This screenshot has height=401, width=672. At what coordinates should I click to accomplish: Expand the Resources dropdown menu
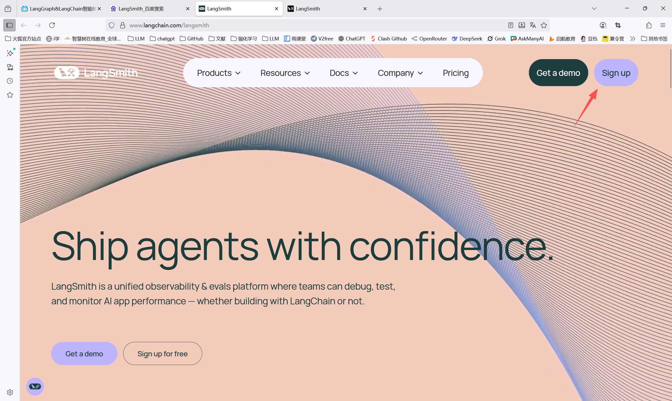(285, 73)
